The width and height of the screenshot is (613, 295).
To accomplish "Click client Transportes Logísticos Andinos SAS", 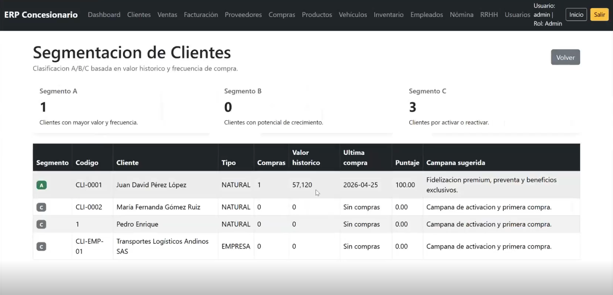I will [162, 246].
